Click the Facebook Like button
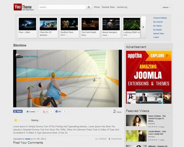 58,111
